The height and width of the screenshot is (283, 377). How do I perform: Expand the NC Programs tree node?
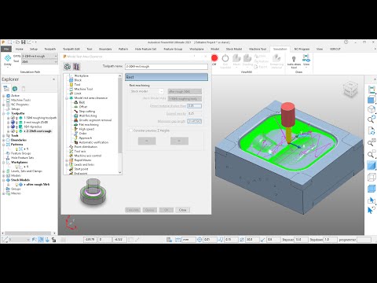[x=4, y=105]
